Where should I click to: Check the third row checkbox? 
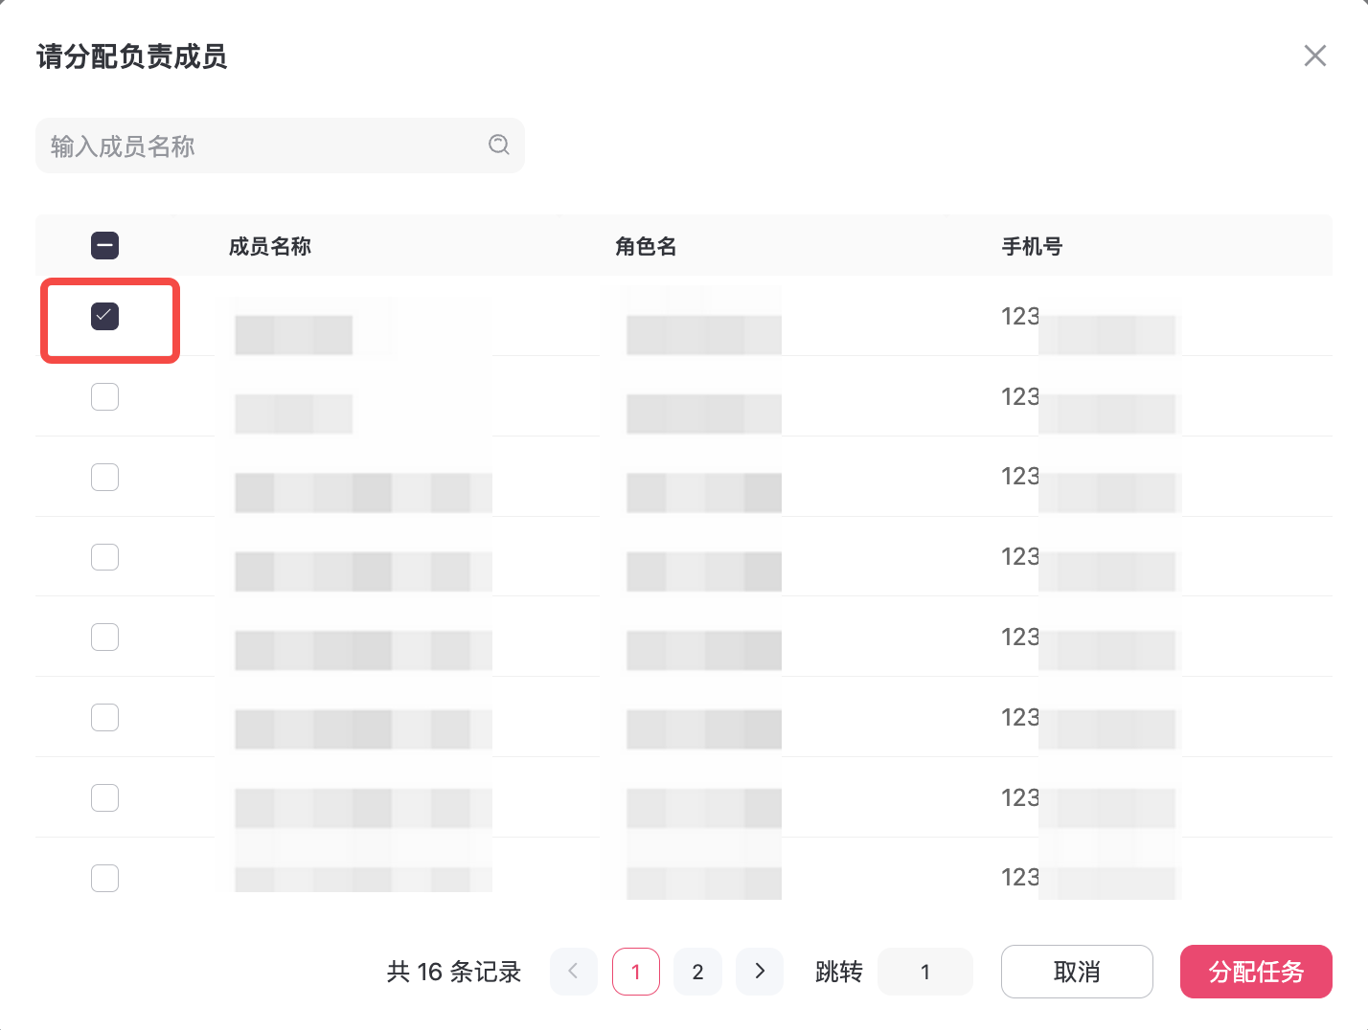pos(104,477)
